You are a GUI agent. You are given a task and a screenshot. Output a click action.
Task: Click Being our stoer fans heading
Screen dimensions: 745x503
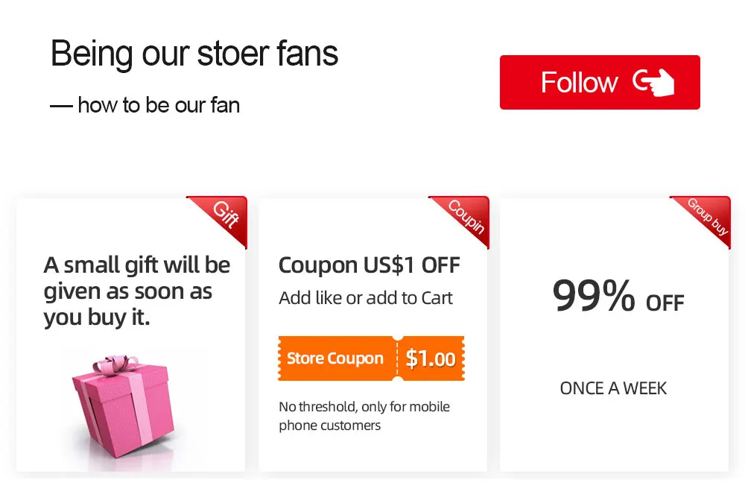(194, 54)
